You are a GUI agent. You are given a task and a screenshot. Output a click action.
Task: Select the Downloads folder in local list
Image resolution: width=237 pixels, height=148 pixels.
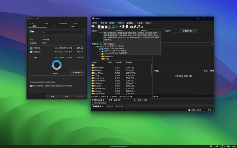click(x=99, y=83)
